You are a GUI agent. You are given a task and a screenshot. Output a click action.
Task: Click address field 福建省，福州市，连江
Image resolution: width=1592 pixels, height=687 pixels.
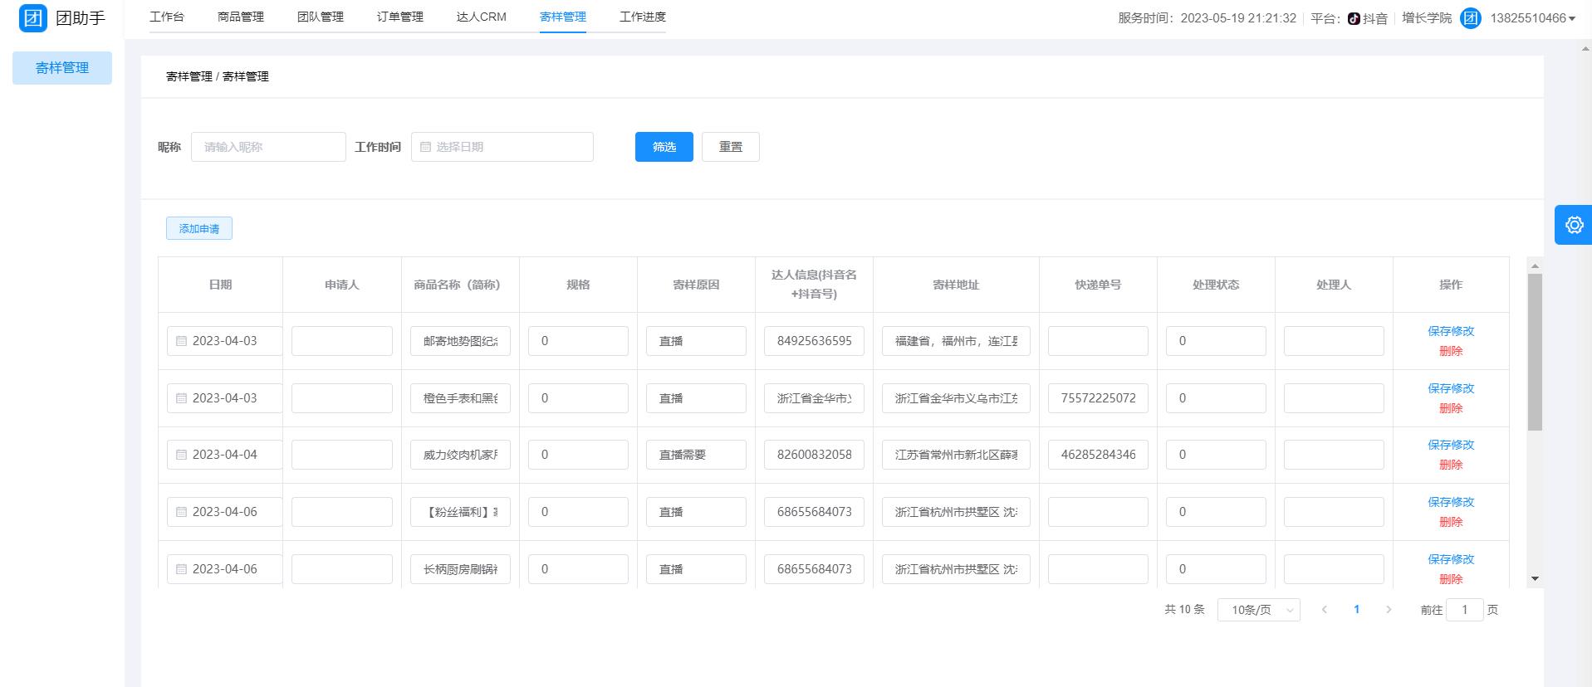coord(956,341)
